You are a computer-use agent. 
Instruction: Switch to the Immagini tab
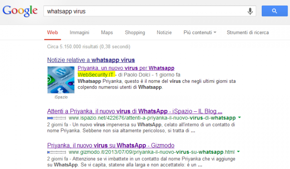(79, 33)
